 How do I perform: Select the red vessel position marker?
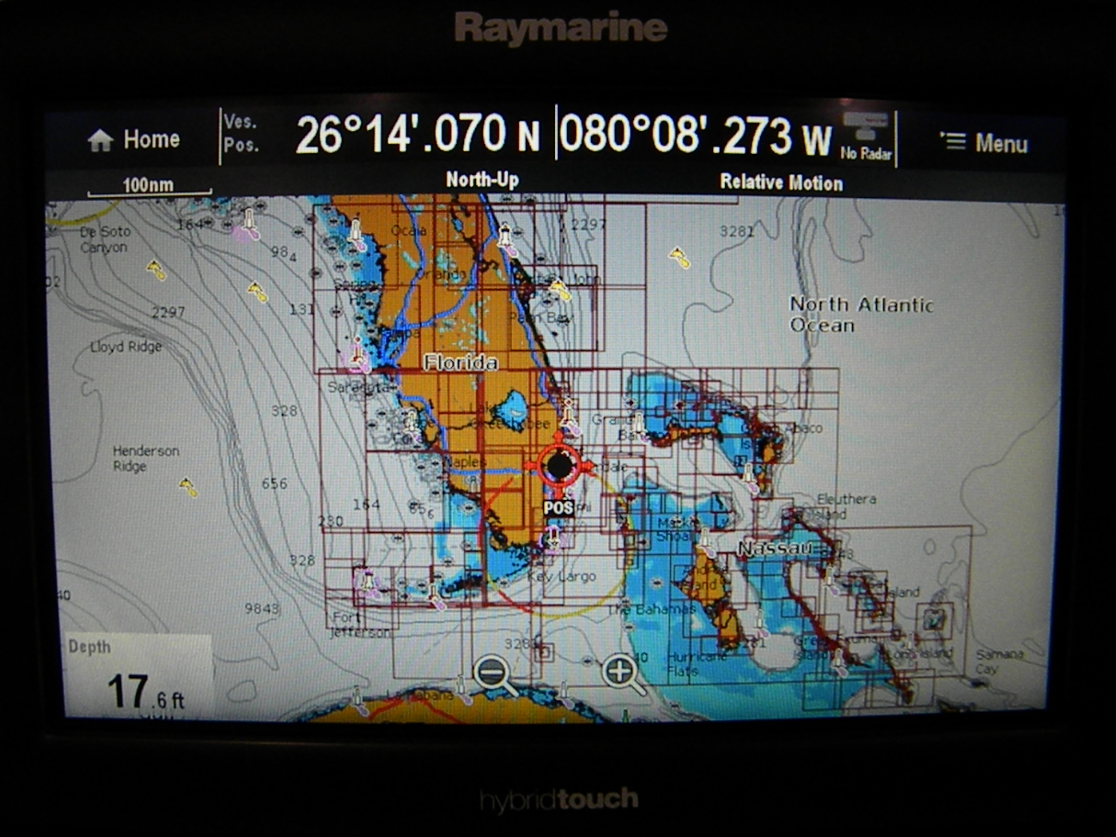pyautogui.click(x=560, y=466)
